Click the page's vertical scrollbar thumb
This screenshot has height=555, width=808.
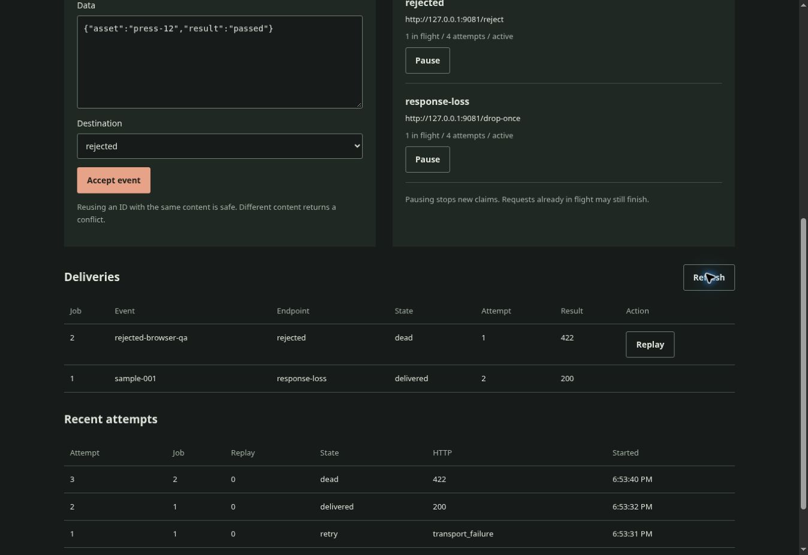804,364
